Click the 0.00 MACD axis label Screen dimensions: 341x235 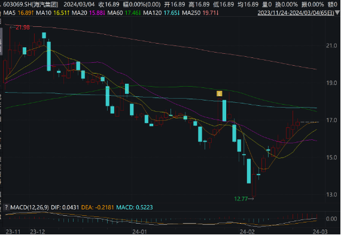[x=331, y=219]
